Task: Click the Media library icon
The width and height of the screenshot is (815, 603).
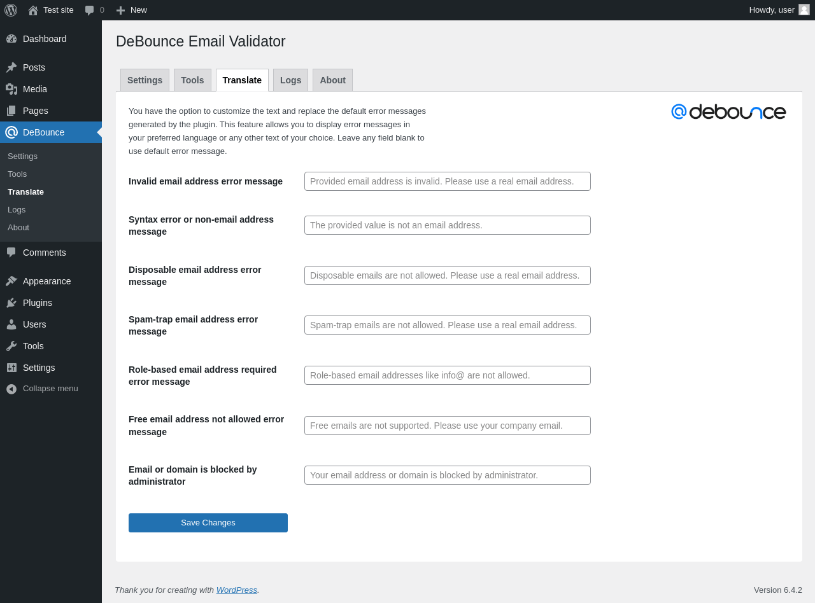Action: pos(11,89)
